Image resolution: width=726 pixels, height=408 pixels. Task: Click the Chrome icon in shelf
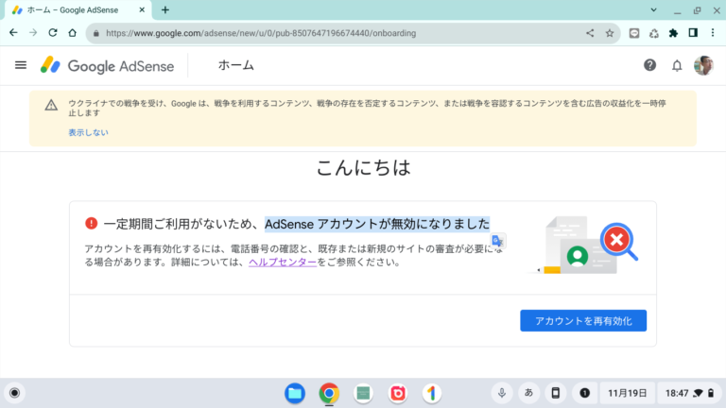(x=329, y=393)
